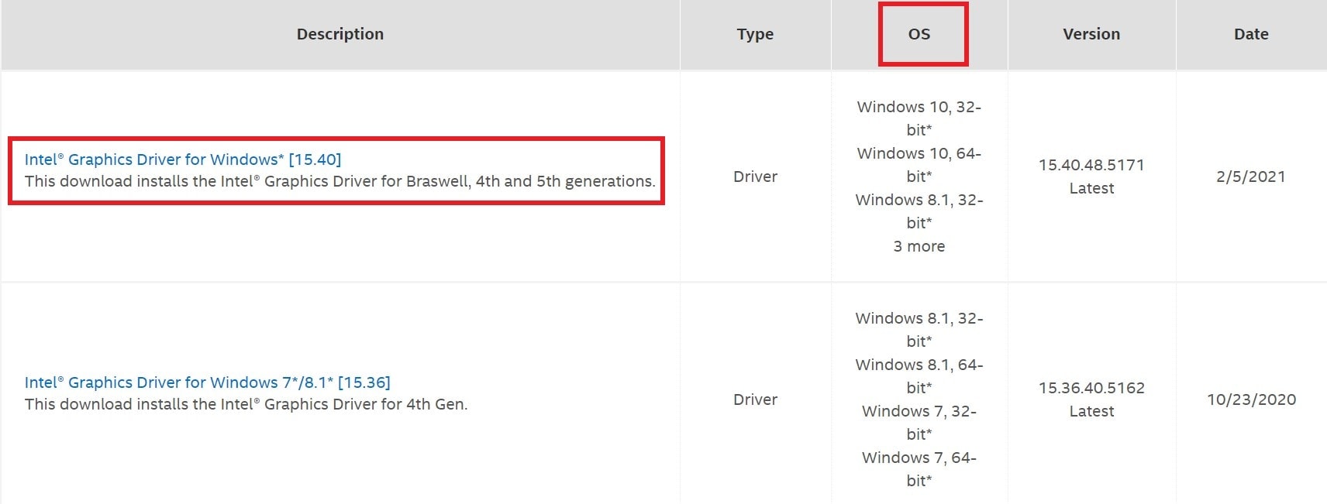
Task: Click the Version column header
Action: pos(1091,34)
